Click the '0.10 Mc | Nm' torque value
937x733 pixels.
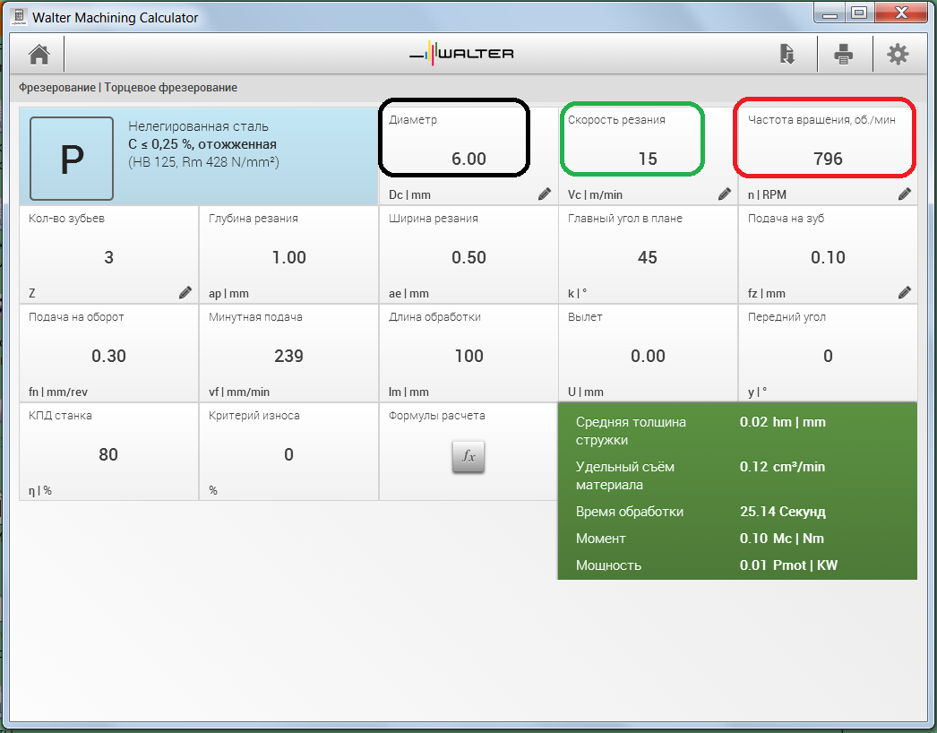click(782, 538)
